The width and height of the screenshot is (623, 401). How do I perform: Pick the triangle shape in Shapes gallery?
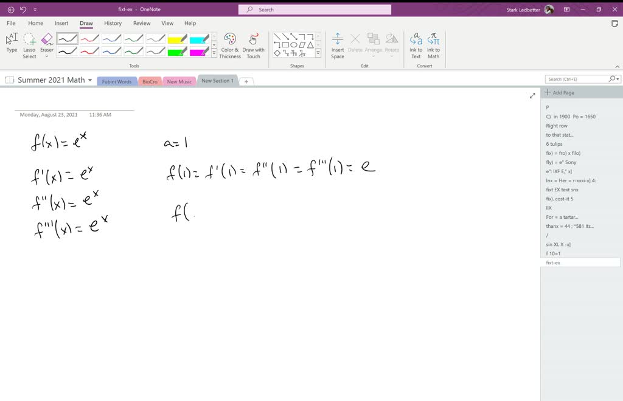point(310,45)
